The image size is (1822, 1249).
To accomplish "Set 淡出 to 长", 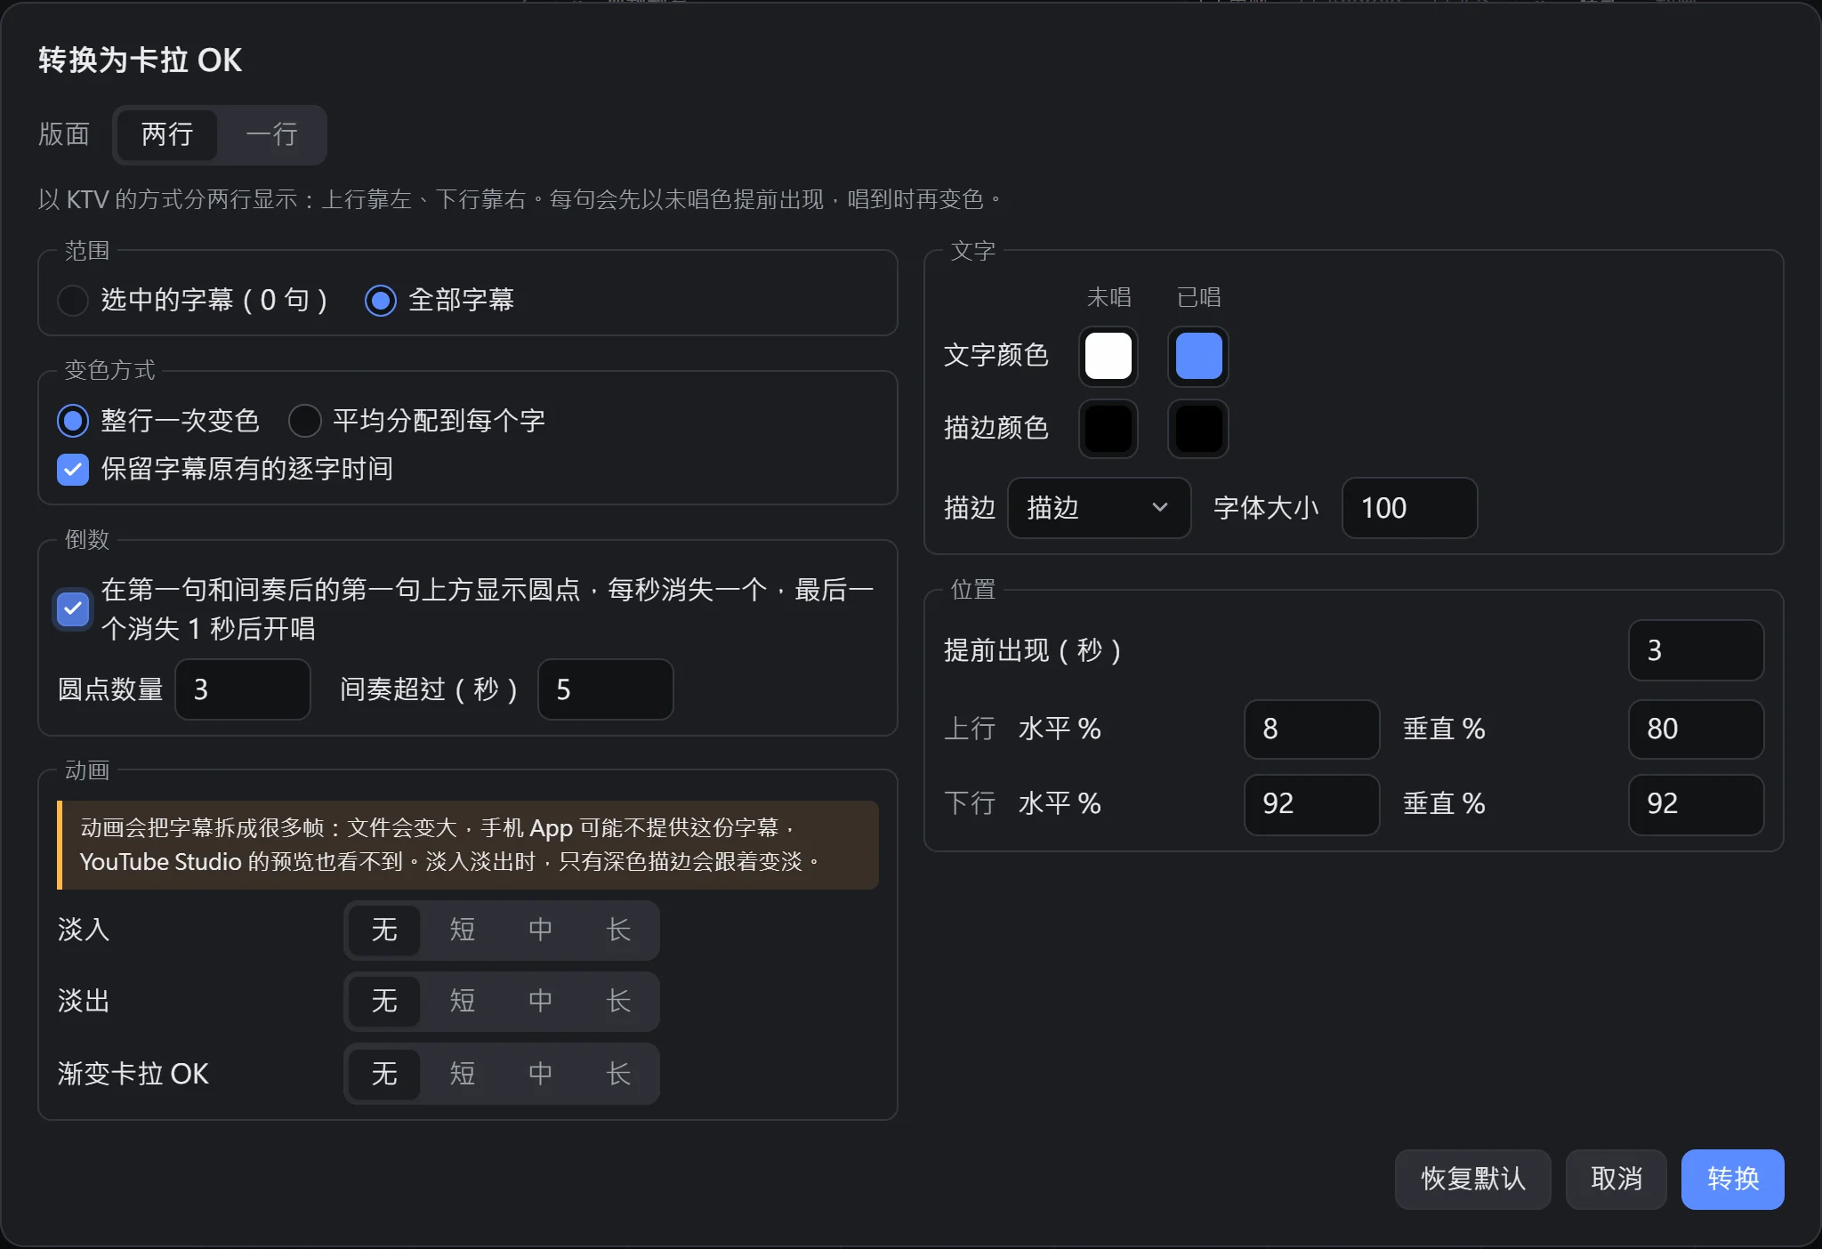I will click(x=618, y=1001).
